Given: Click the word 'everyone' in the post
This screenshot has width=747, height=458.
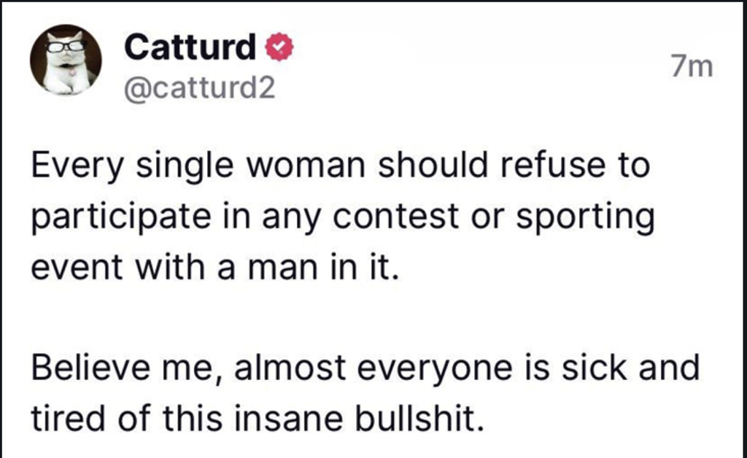Looking at the screenshot, I should coord(435,370).
